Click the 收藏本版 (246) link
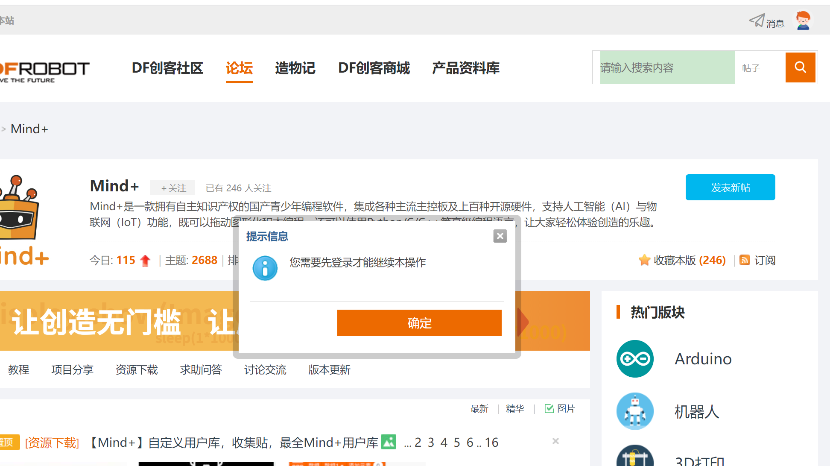This screenshot has width=830, height=466. (690, 260)
